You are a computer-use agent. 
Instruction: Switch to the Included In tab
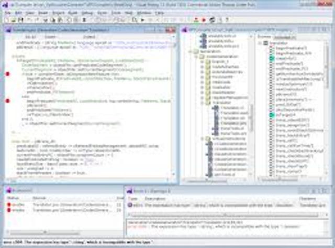click(x=285, y=37)
